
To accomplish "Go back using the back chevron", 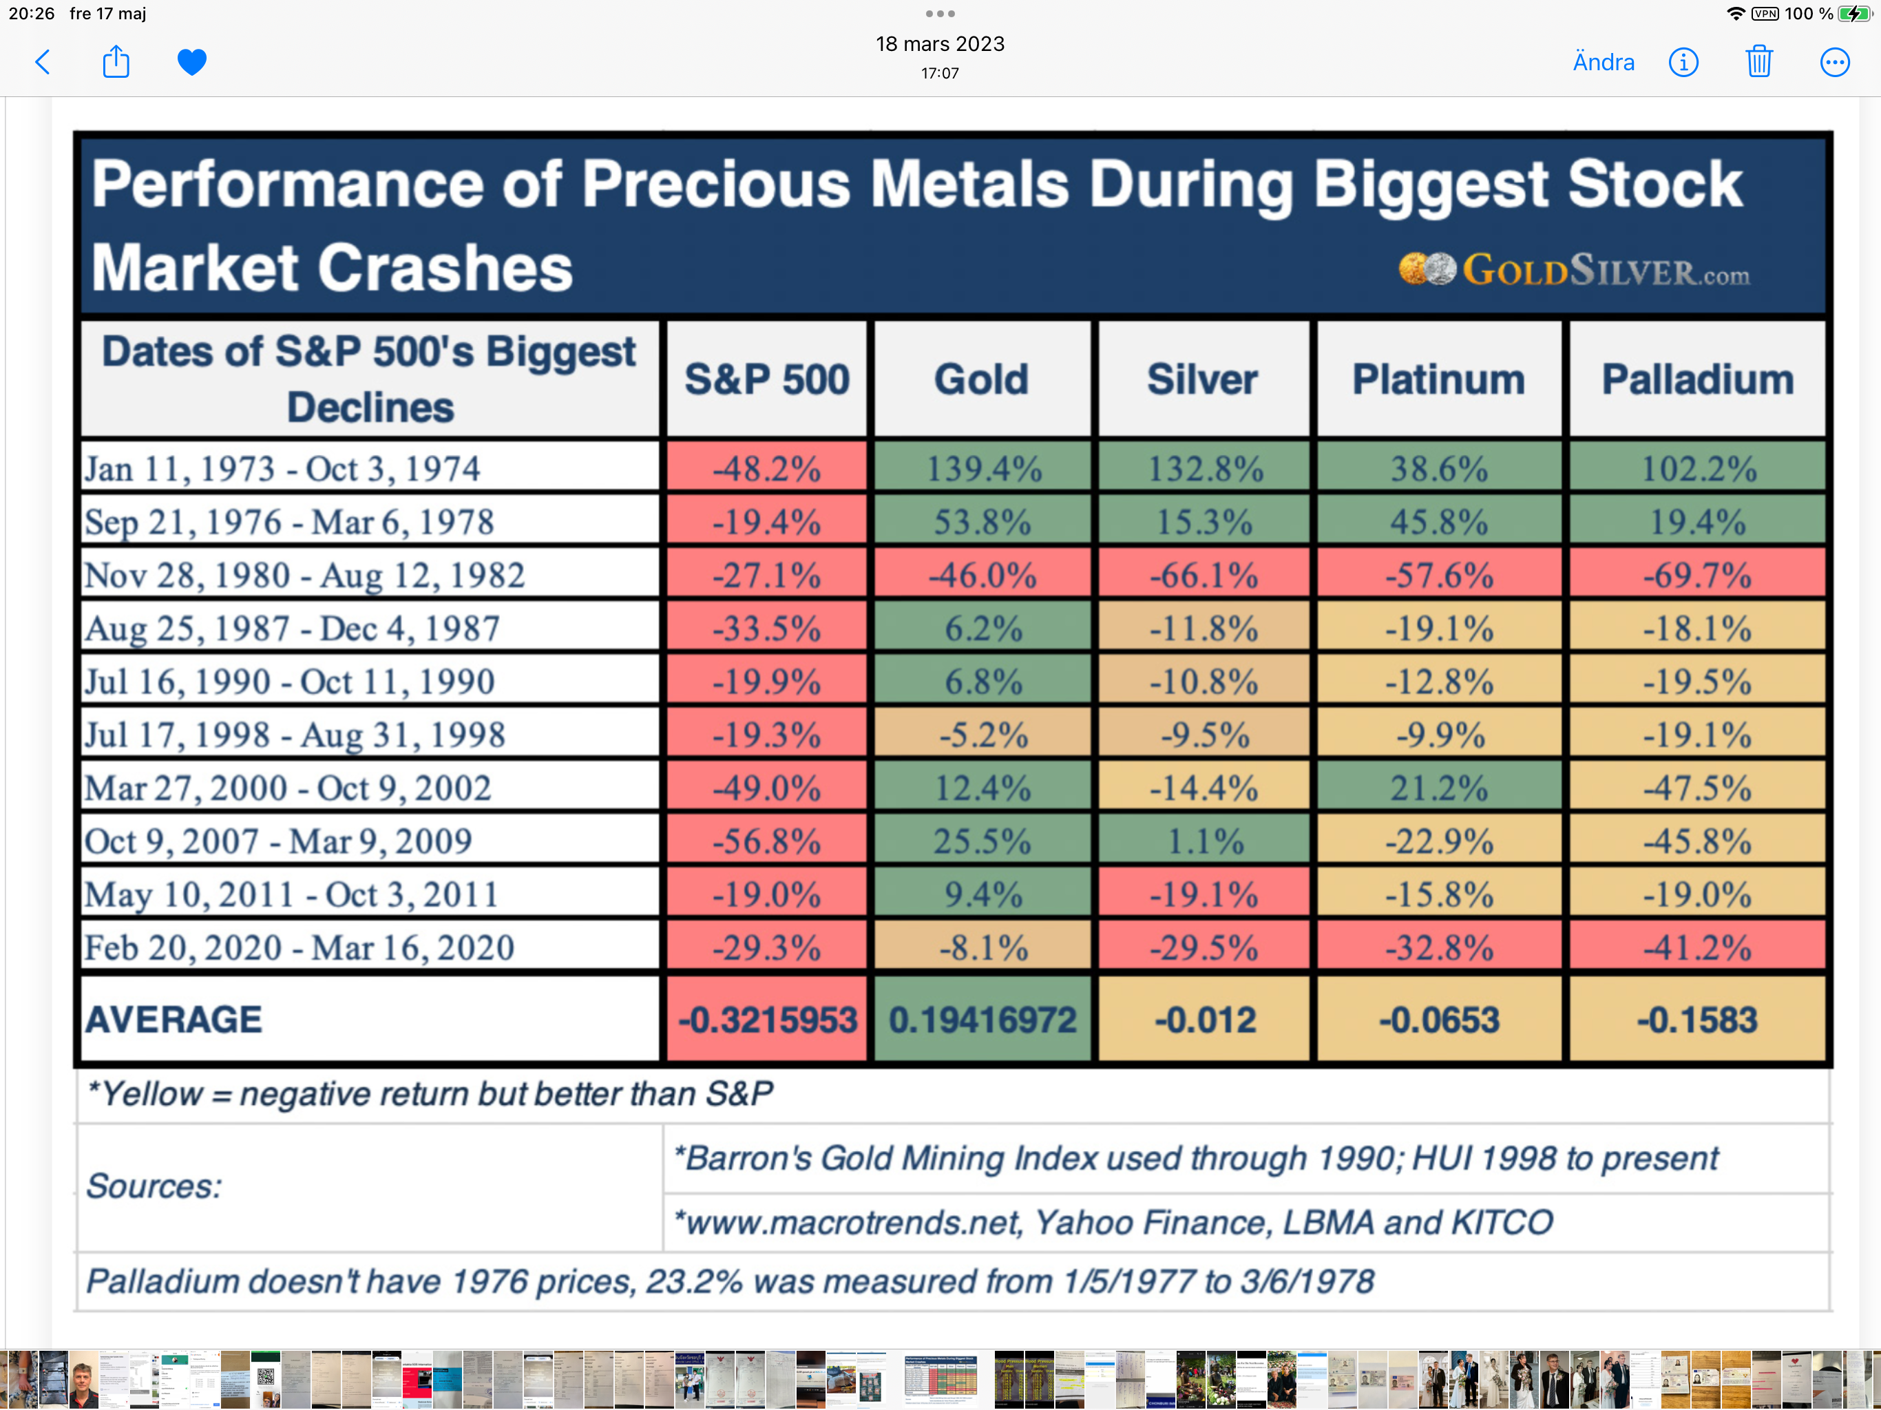I will coord(43,62).
